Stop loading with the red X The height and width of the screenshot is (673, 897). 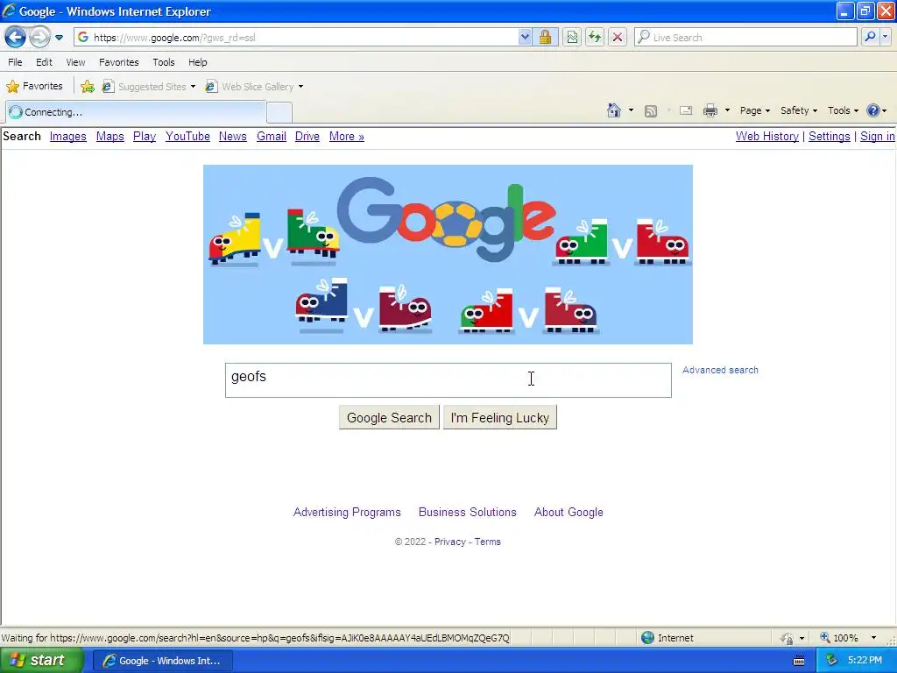click(618, 37)
